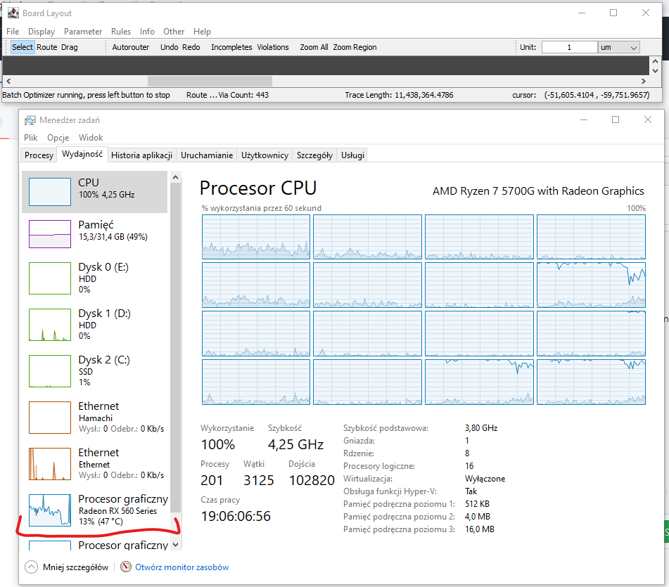The image size is (669, 587).
Task: Open the Unit dropdown showing um
Action: (x=618, y=47)
